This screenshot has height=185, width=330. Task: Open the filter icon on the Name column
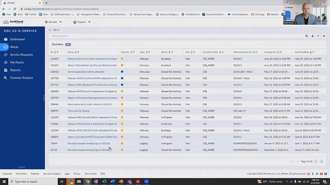(x=78, y=52)
